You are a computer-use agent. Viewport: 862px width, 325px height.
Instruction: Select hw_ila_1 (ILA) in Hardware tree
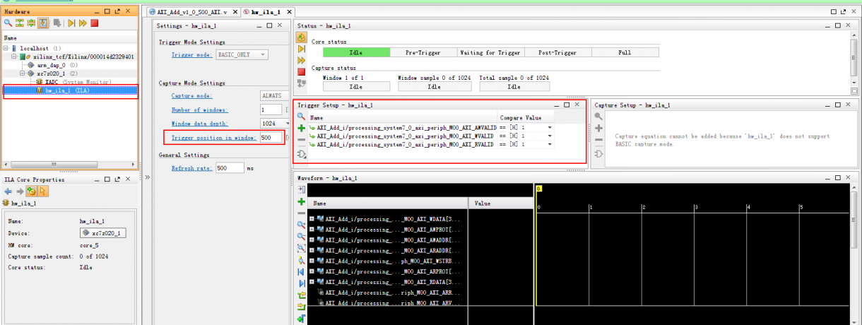[x=71, y=90]
